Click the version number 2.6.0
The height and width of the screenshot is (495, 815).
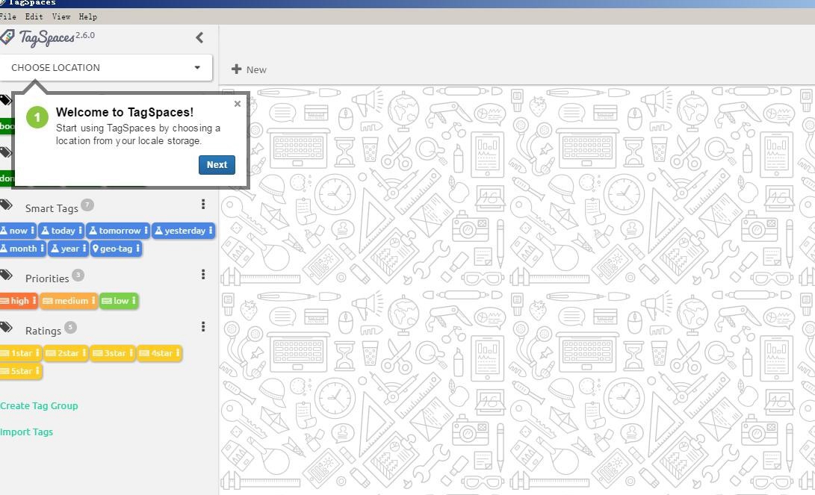pos(85,35)
